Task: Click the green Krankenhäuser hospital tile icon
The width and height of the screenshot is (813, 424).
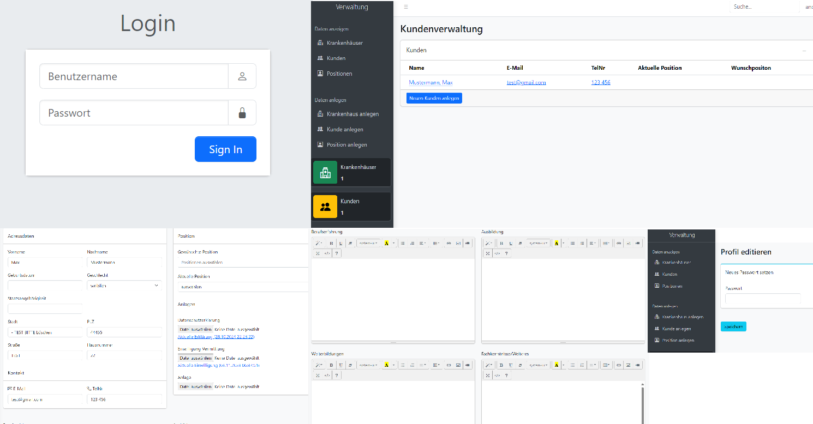Action: click(x=325, y=172)
